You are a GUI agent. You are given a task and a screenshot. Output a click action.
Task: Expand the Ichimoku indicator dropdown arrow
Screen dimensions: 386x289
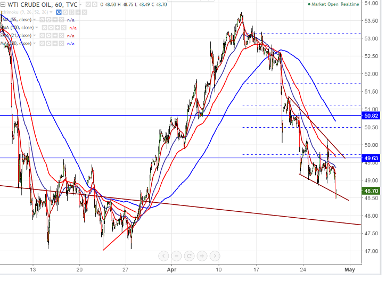pyautogui.click(x=51, y=12)
